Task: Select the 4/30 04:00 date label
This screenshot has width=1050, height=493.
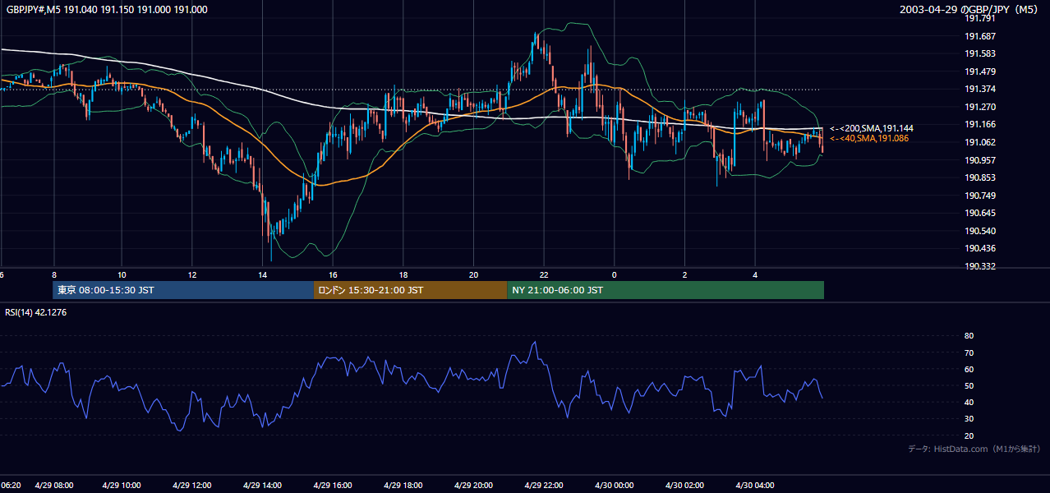Action: [x=753, y=485]
